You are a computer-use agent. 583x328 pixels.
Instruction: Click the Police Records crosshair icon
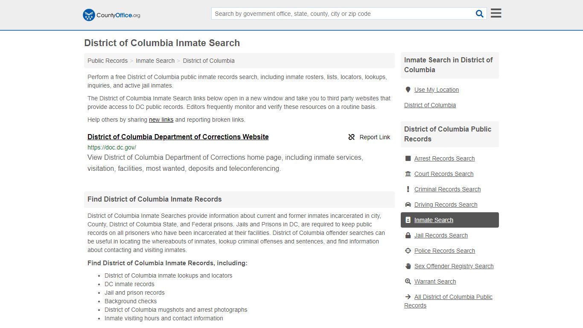click(408, 251)
